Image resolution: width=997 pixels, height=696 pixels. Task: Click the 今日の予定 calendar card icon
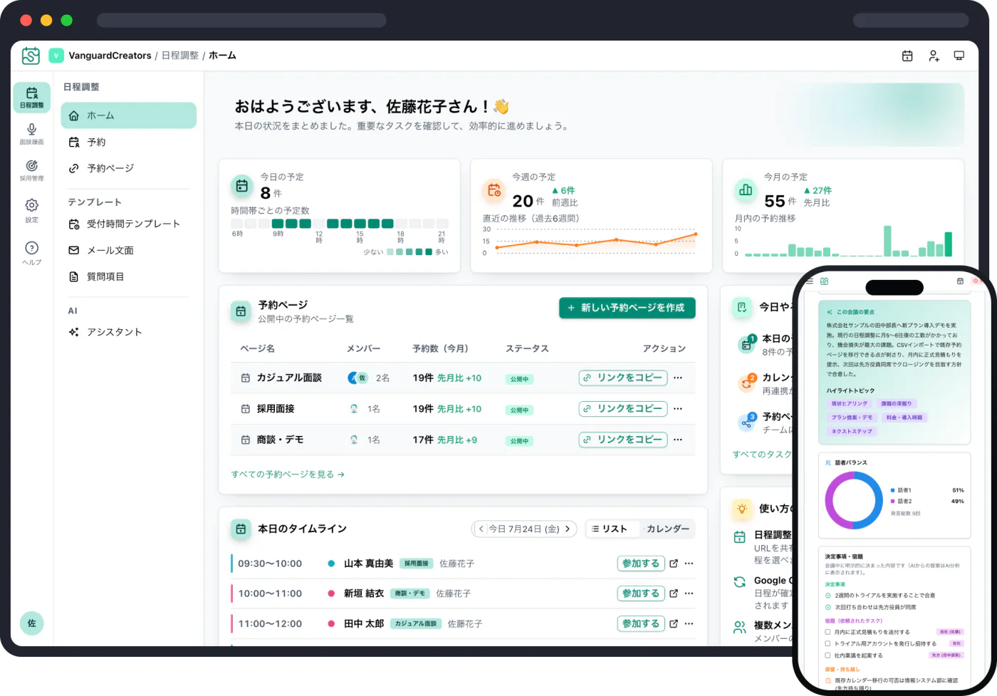(242, 186)
